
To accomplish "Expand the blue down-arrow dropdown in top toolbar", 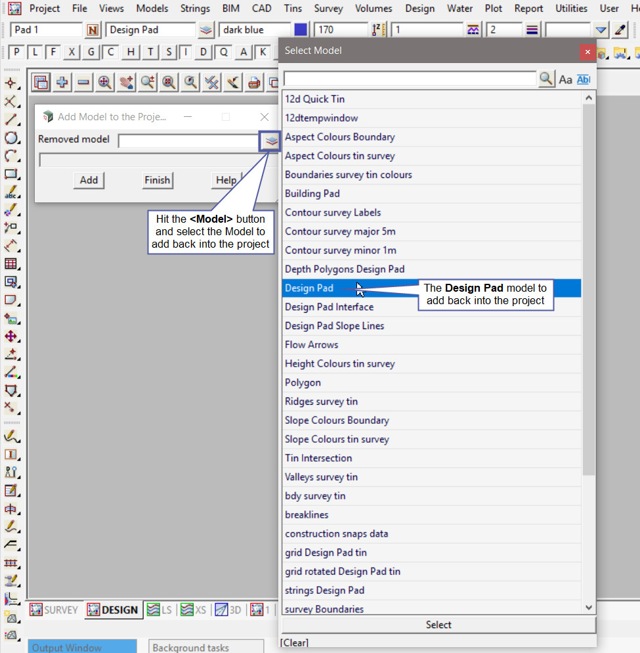I will pyautogui.click(x=601, y=30).
